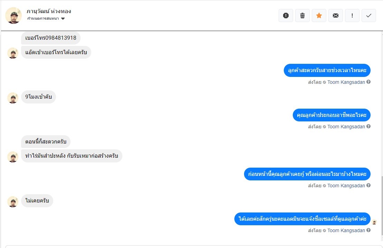
Task: Click customer name ภาณุวัฒน์ ห่วงทอง in header
Action: pos(49,11)
